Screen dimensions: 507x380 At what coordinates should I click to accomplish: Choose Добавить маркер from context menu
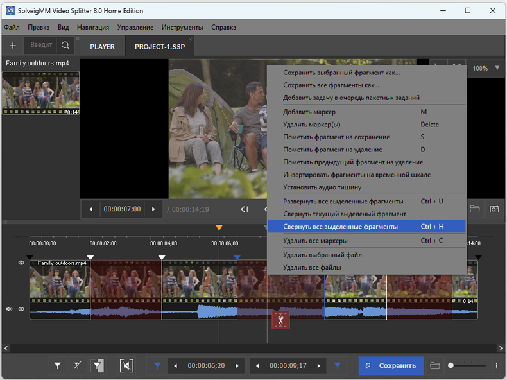coord(366,112)
